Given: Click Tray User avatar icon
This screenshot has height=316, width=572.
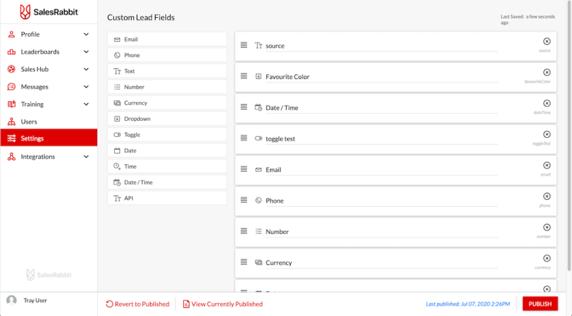Looking at the screenshot, I should click(x=11, y=300).
